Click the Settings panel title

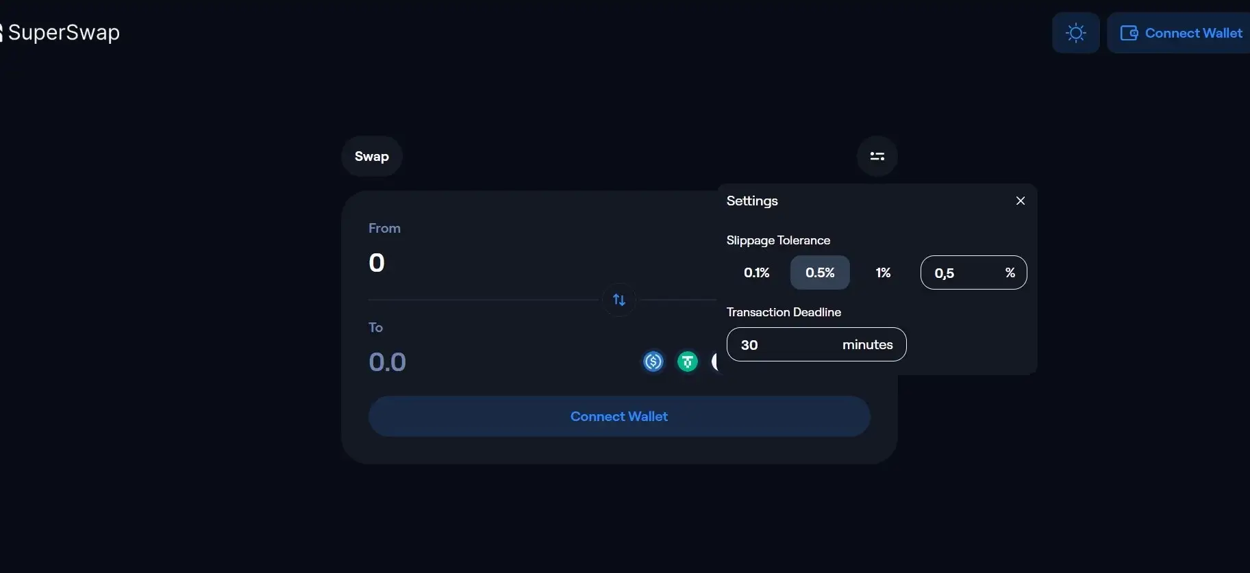[752, 201]
